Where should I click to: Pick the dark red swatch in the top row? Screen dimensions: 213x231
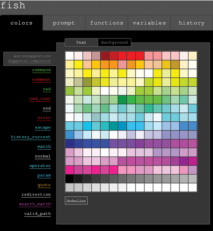pyautogui.click(x=105, y=56)
